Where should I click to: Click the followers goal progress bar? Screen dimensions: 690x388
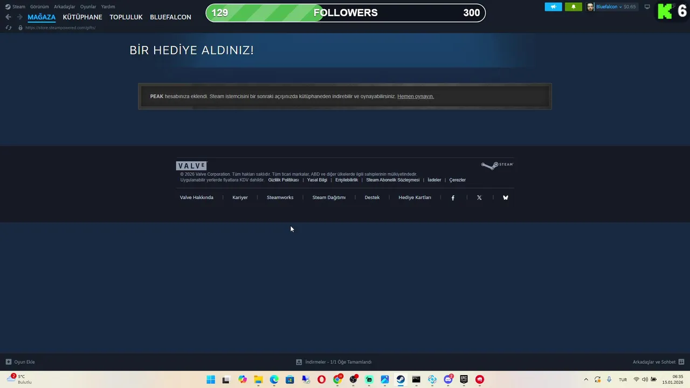point(346,13)
